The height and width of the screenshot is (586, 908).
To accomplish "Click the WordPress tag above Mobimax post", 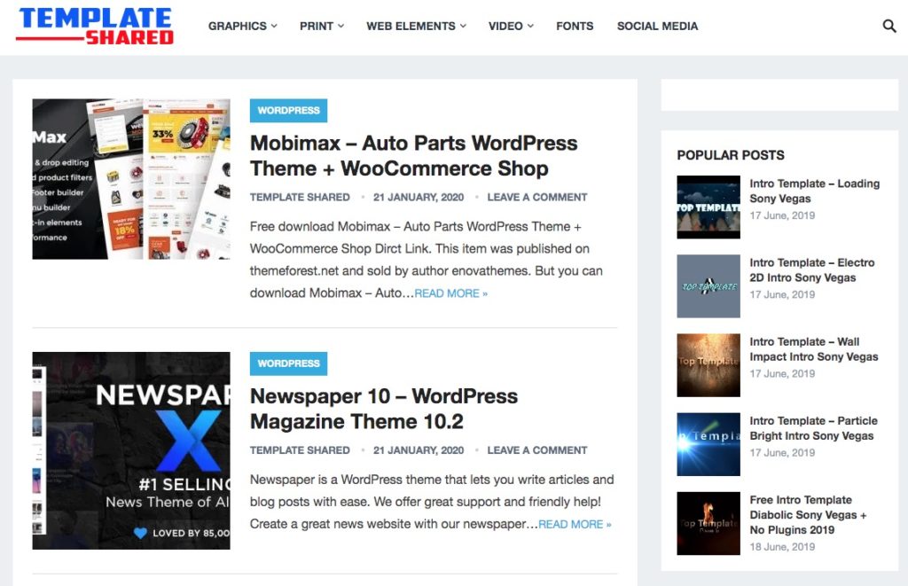I will coord(288,111).
